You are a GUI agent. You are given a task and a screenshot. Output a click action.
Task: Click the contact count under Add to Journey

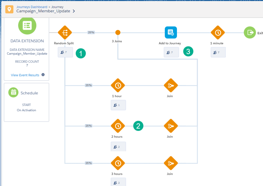click(x=171, y=52)
